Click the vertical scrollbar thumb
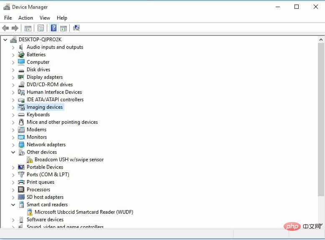 [x=321, y=120]
